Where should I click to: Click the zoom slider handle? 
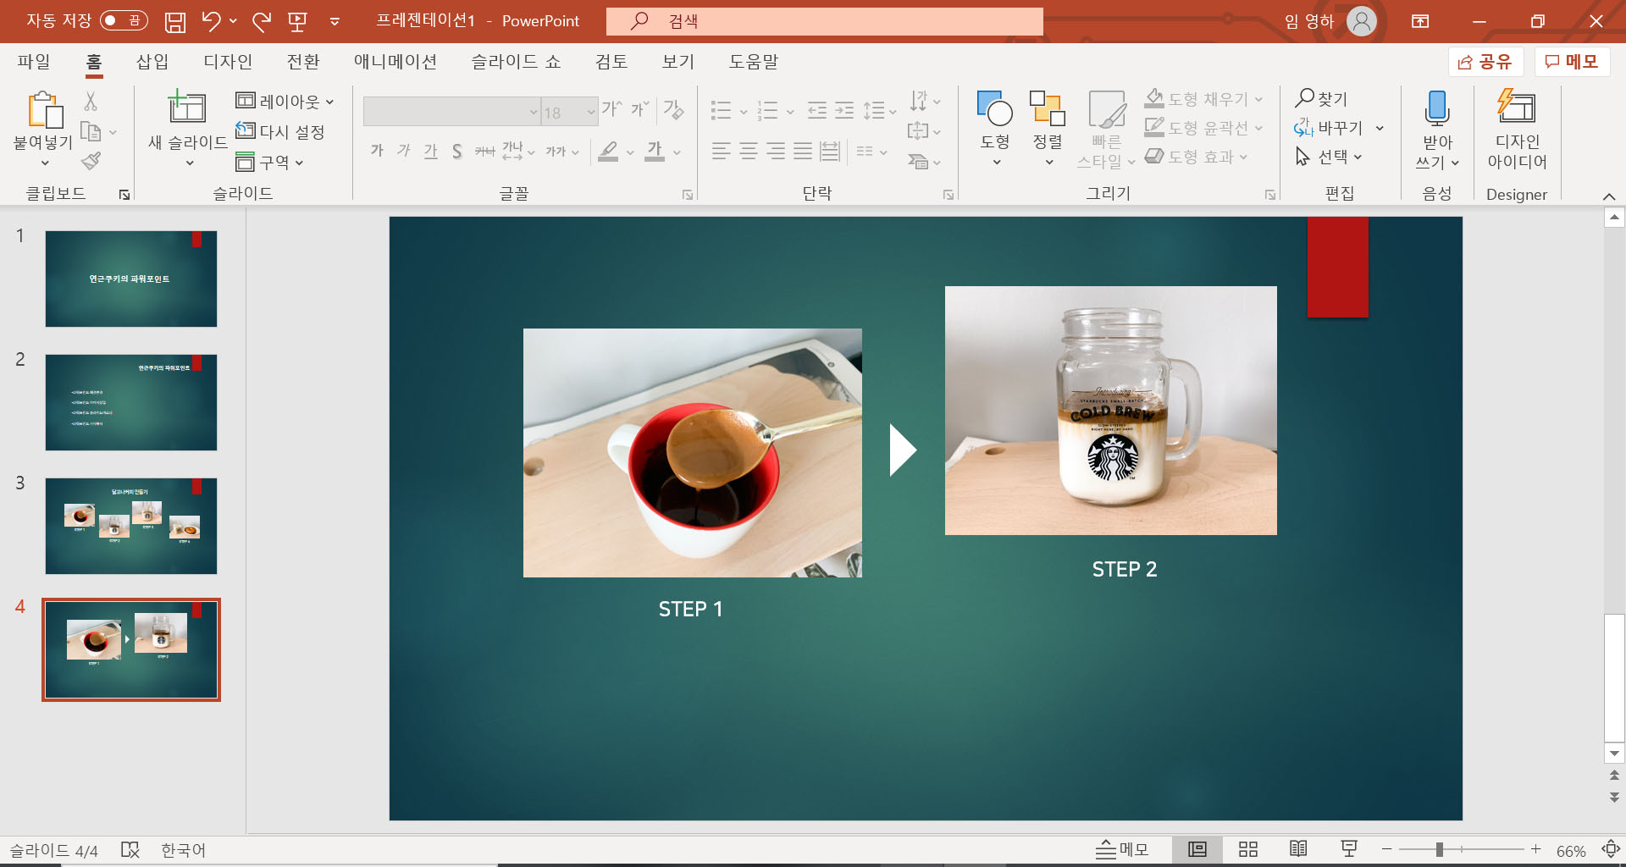pyautogui.click(x=1439, y=849)
